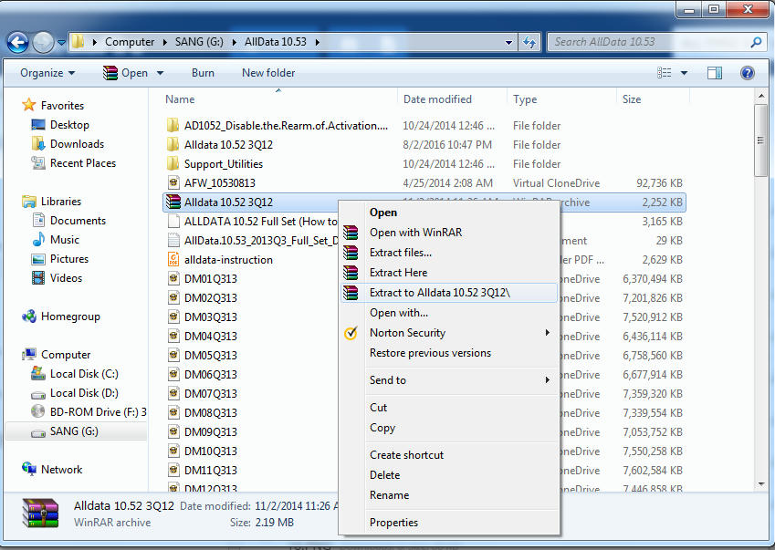This screenshot has width=775, height=550.
Task: Open the Organize menu
Action: tap(47, 73)
